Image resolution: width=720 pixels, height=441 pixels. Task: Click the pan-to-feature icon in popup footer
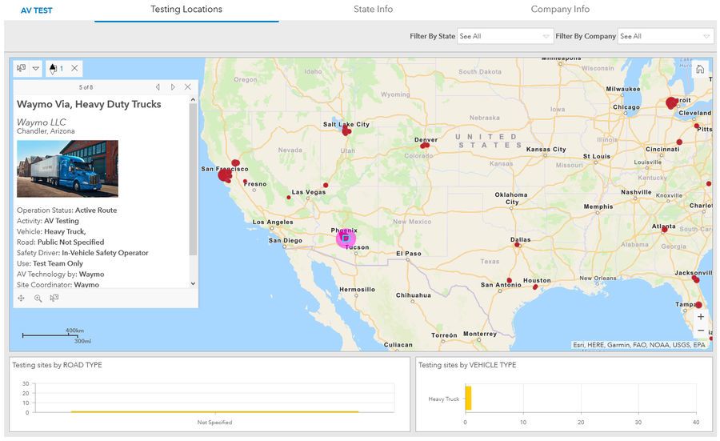(x=21, y=298)
